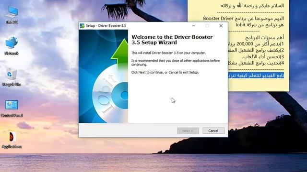Screen dimensions: 307x172
Task: Click the first greeting line of the sticky note
Action: click(252, 6)
